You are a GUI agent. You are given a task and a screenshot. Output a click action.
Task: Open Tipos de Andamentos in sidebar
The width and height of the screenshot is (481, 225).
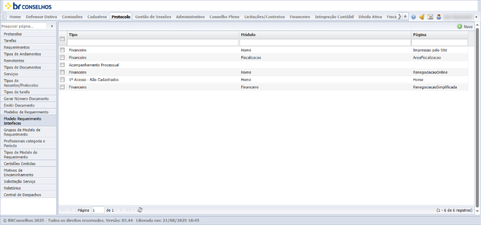click(28, 54)
